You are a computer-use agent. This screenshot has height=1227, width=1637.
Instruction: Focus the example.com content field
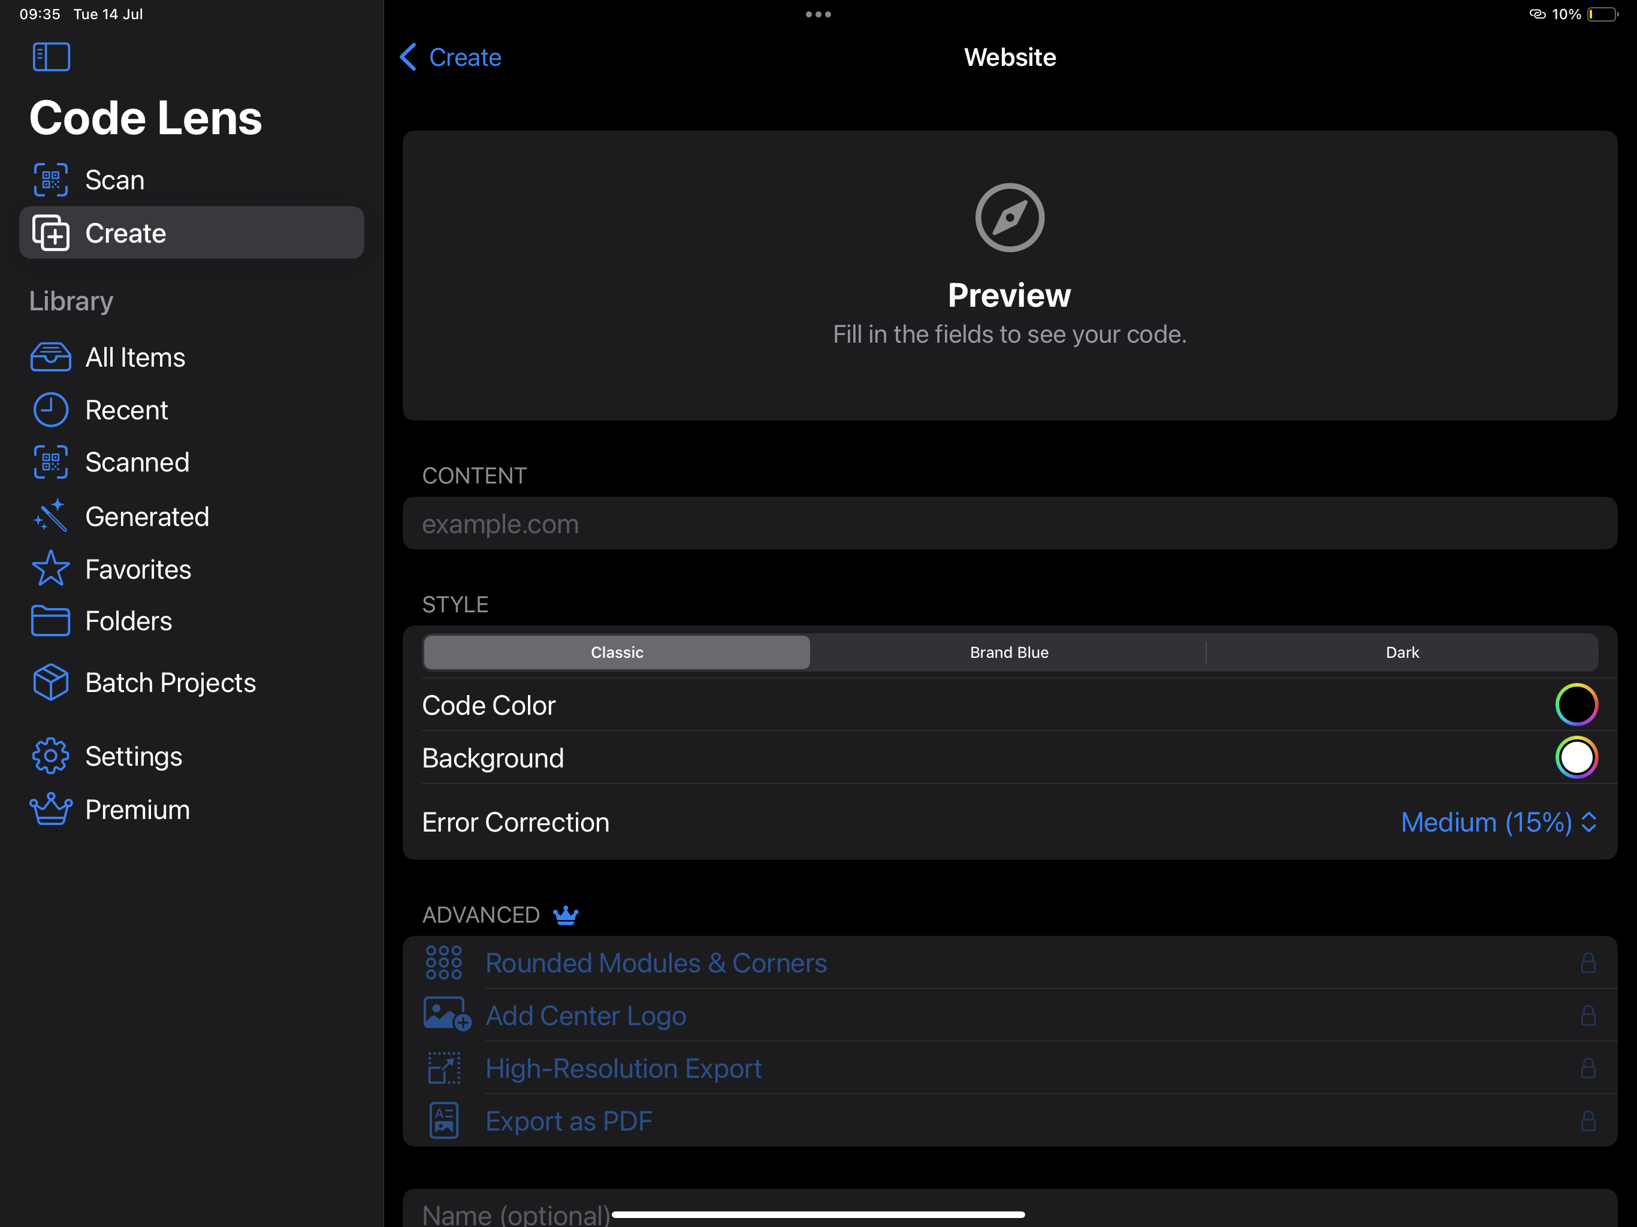click(1010, 523)
